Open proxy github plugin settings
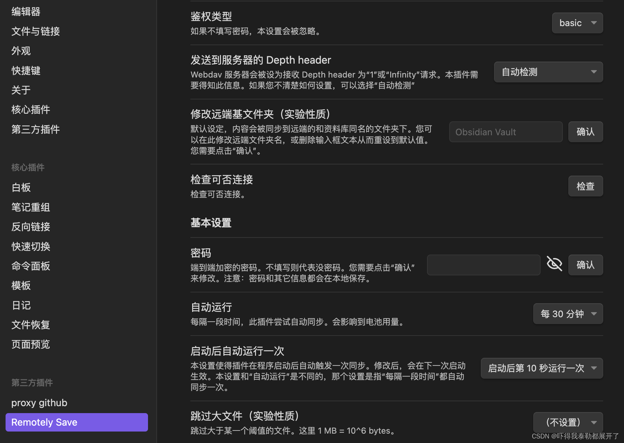The width and height of the screenshot is (624, 443). [x=39, y=403]
